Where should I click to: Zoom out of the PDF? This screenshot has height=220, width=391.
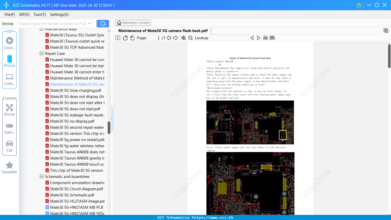190,38
